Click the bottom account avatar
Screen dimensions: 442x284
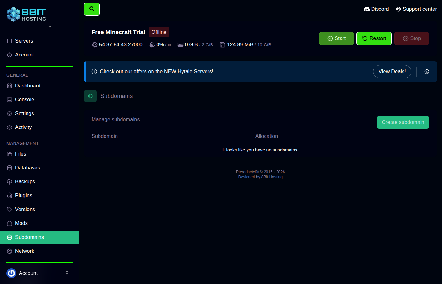coord(11,273)
